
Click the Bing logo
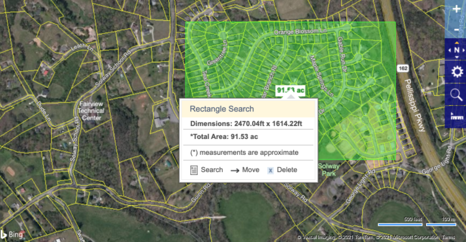click(12, 235)
